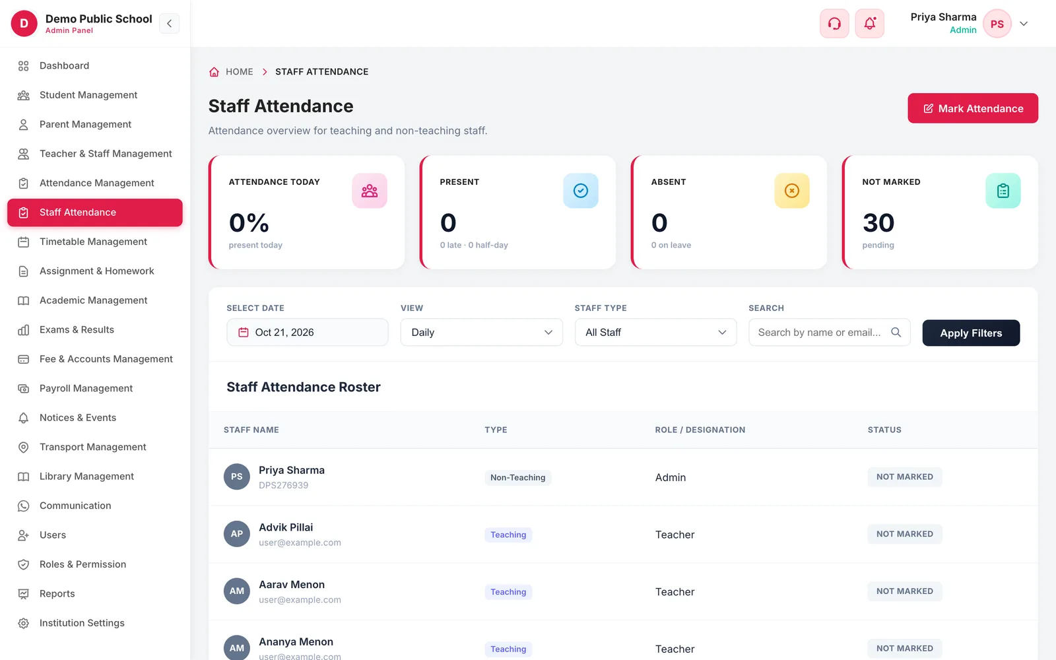Click the Present checkmark icon
This screenshot has height=660, width=1056.
tap(581, 191)
